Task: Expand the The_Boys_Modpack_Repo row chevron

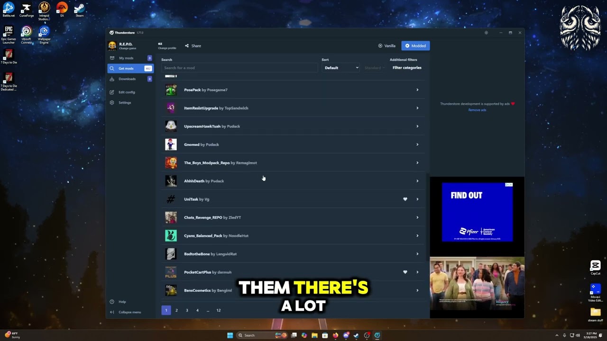Action: click(417, 163)
